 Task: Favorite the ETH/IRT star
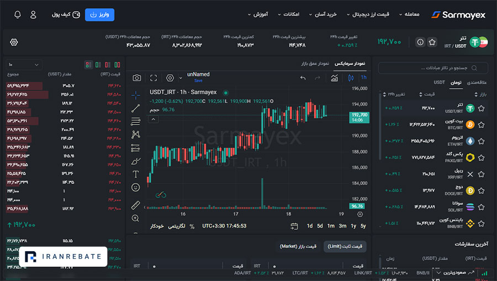click(481, 141)
